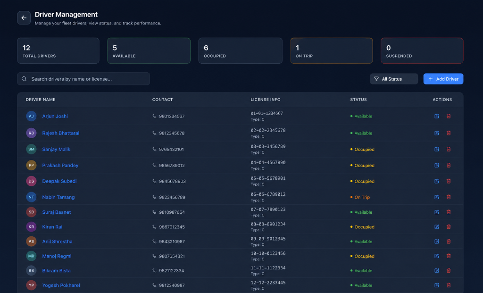Viewport: 483px width, 293px height.
Task: Open Manoj Regmi's name link
Action: (57, 256)
